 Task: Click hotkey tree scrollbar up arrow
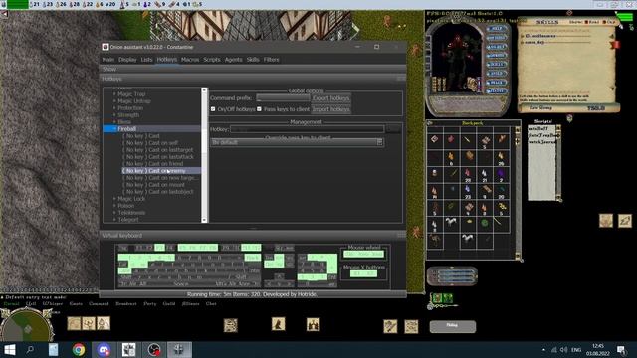click(204, 90)
